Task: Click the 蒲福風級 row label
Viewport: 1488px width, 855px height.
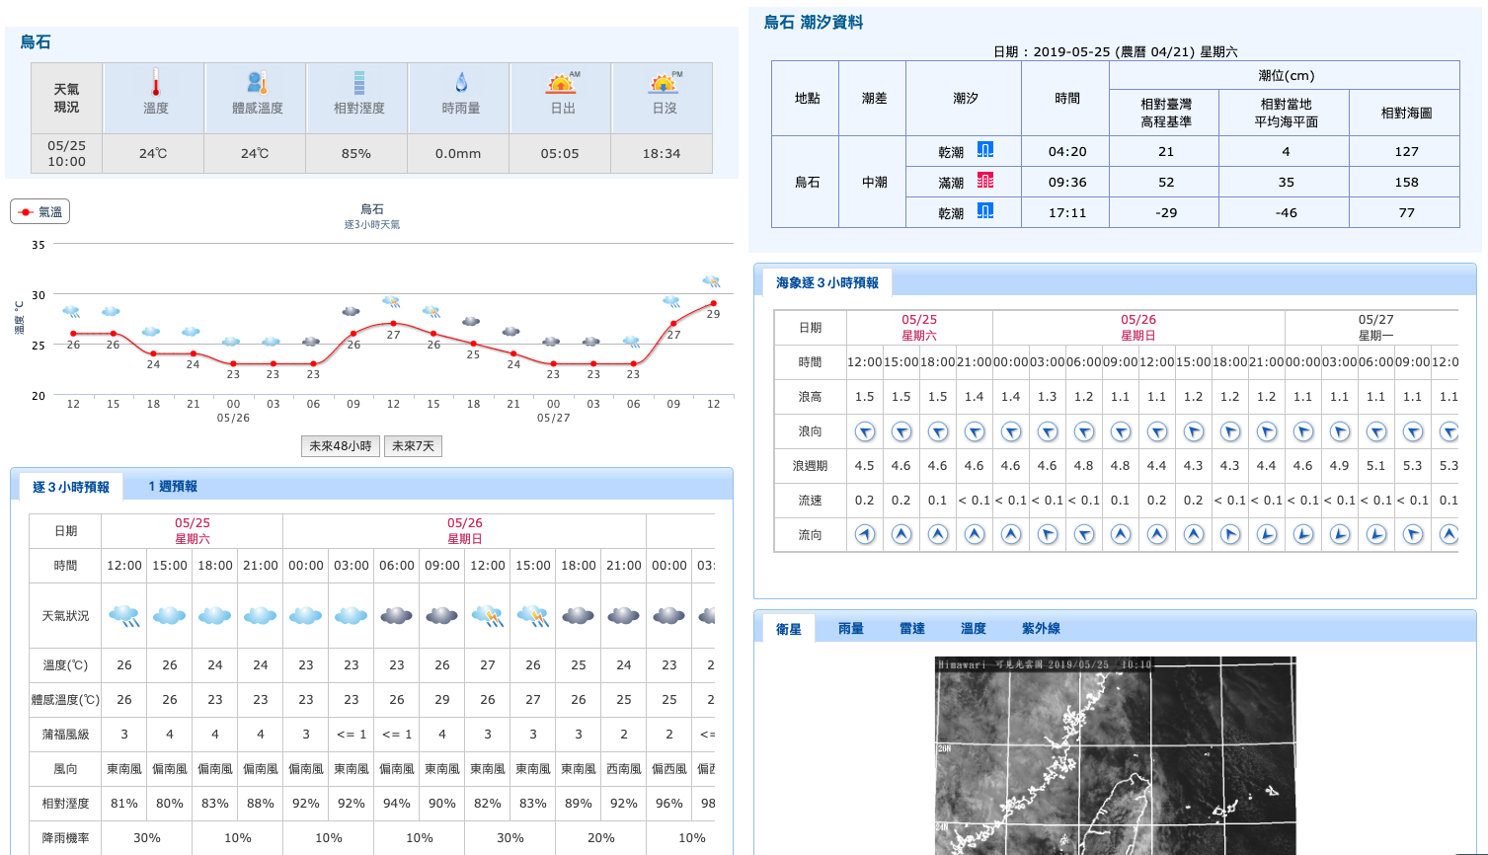Action: (65, 734)
